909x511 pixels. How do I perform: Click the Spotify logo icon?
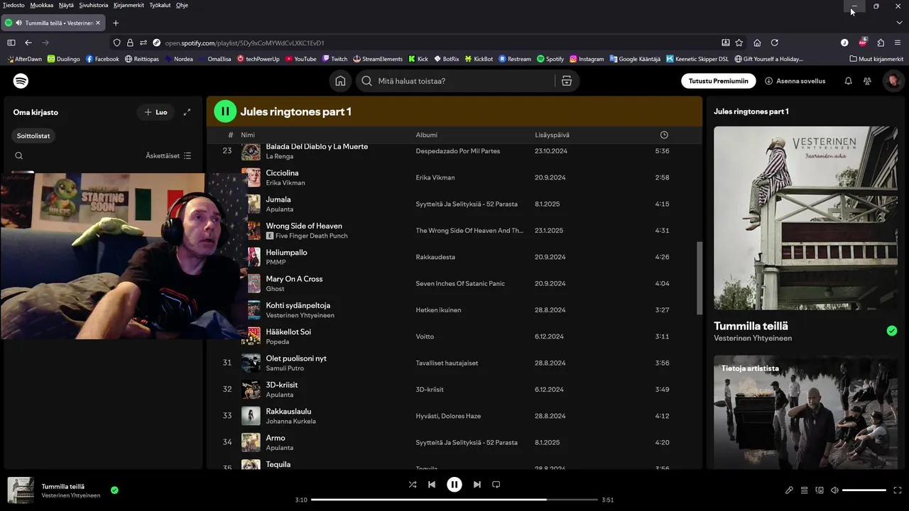(21, 81)
